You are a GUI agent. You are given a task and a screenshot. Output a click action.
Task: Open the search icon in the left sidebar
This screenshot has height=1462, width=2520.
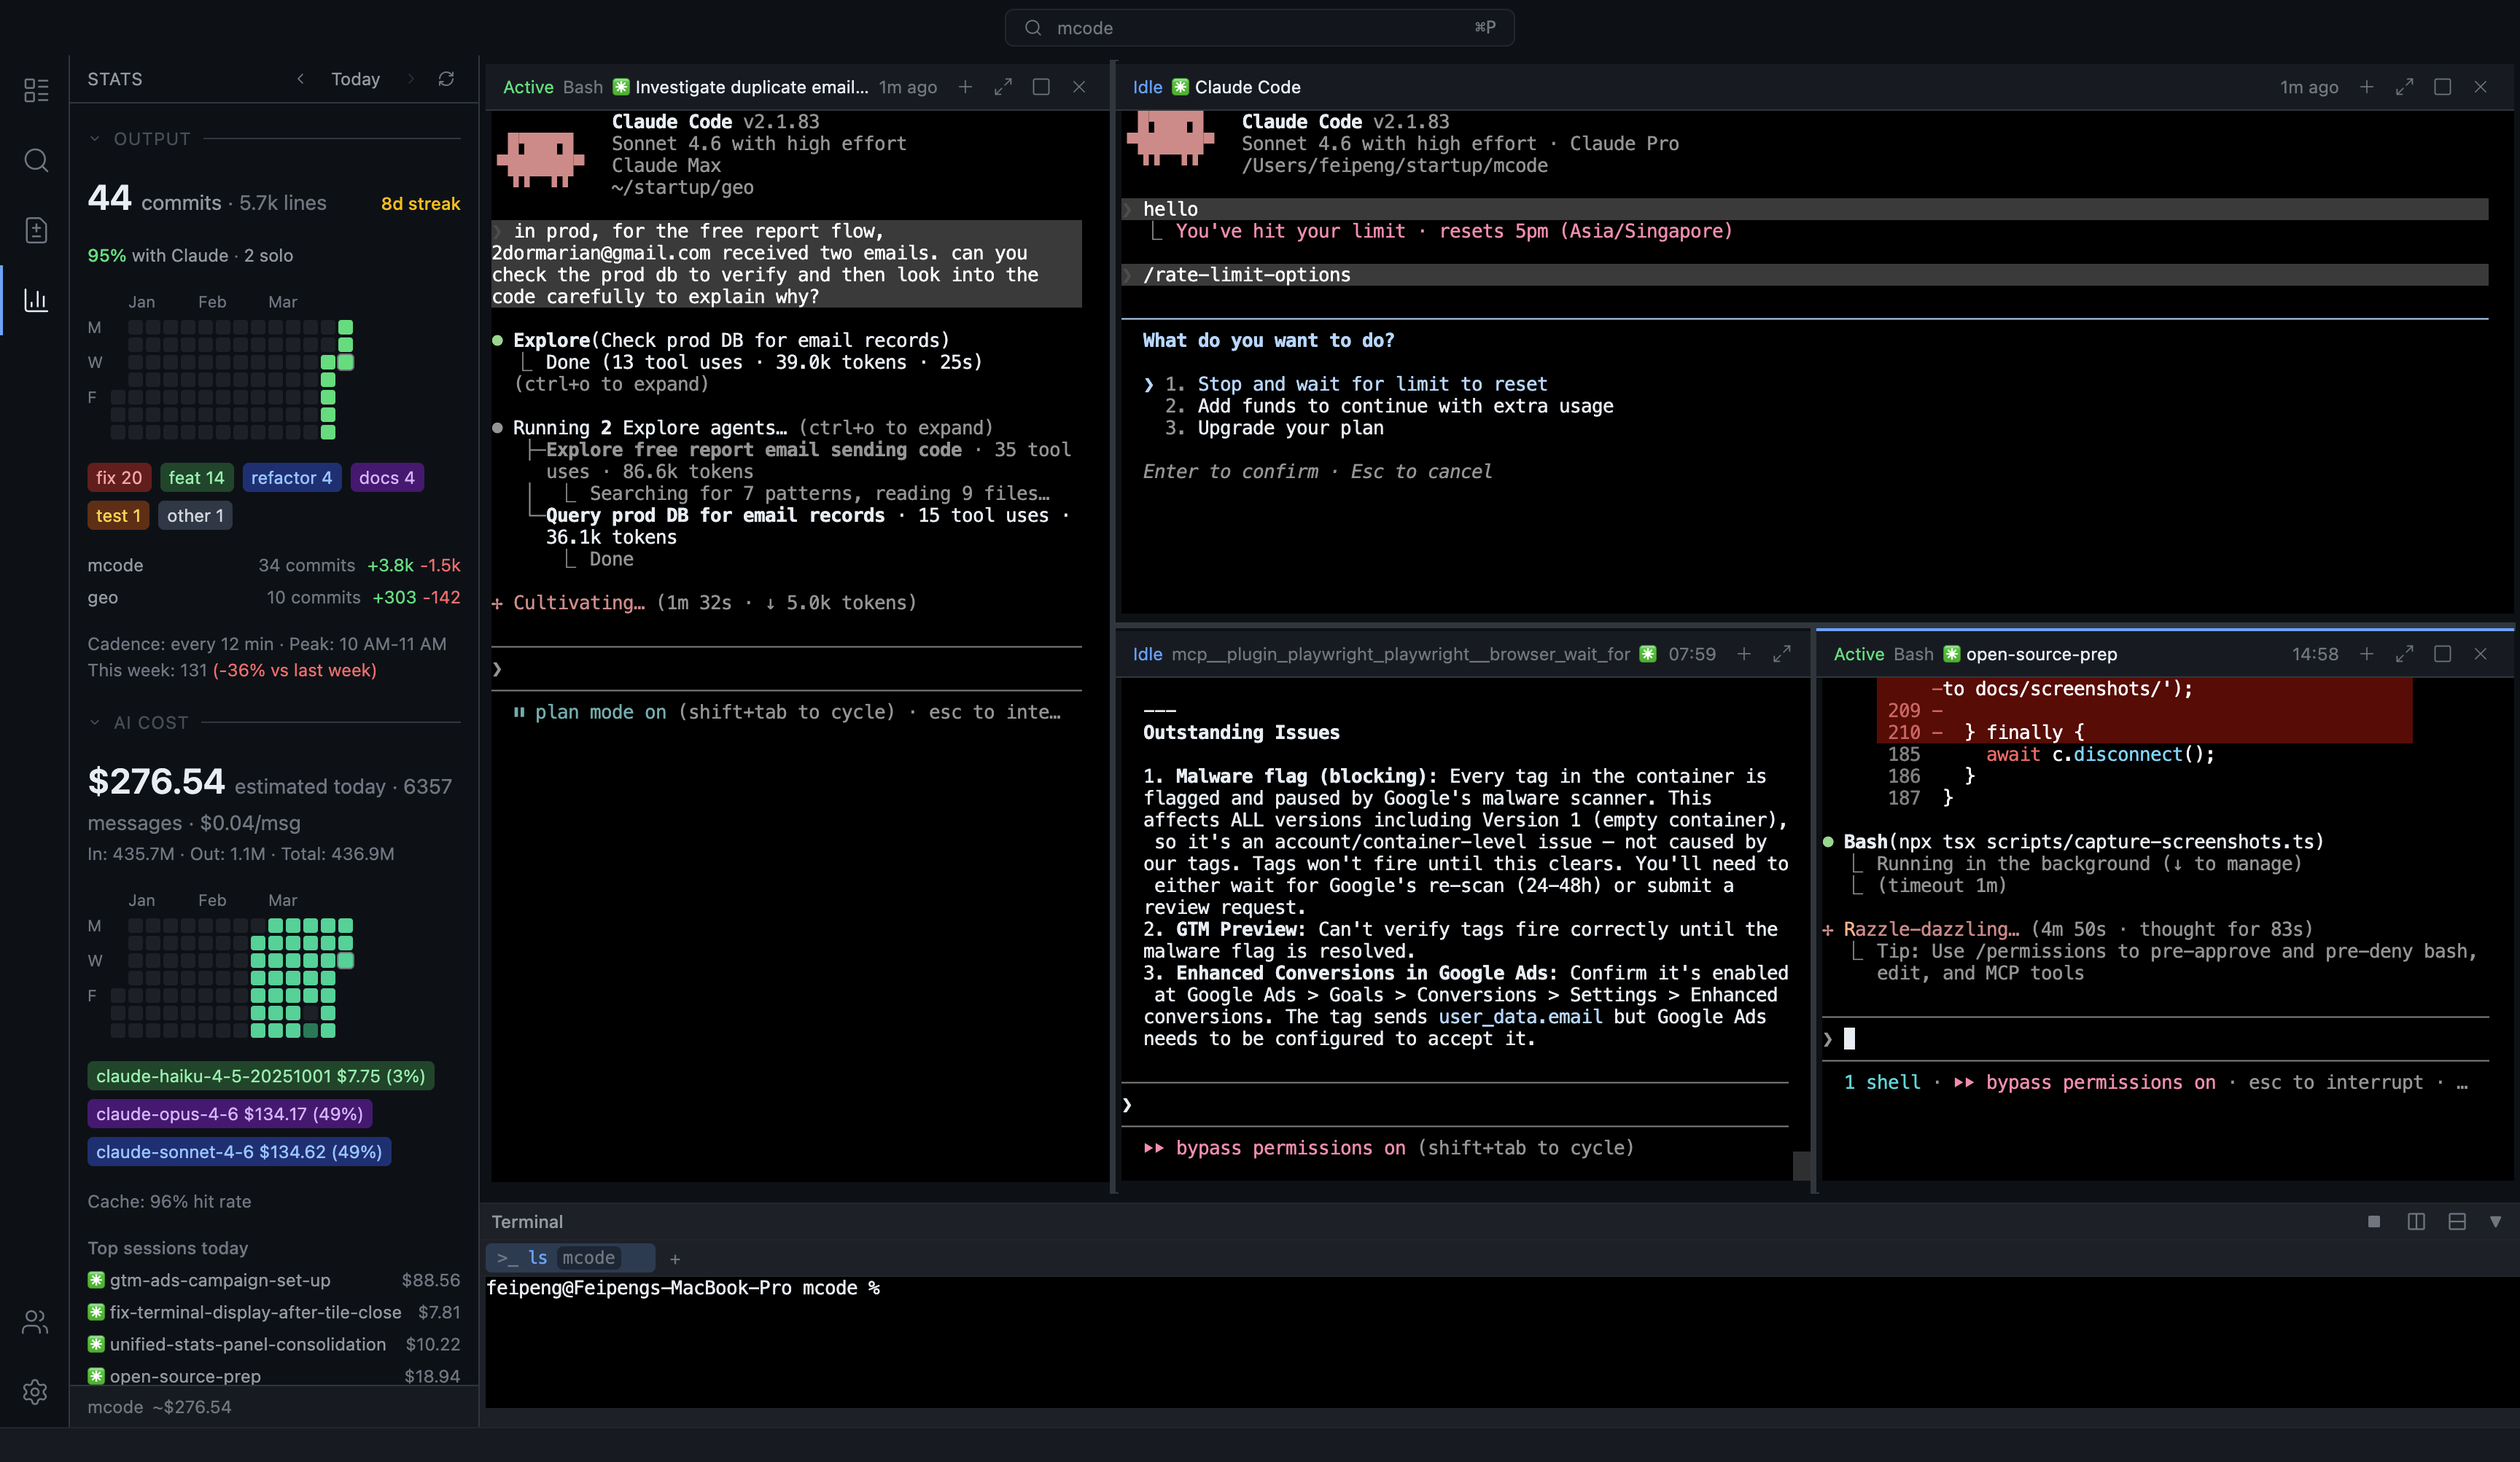pos(36,160)
